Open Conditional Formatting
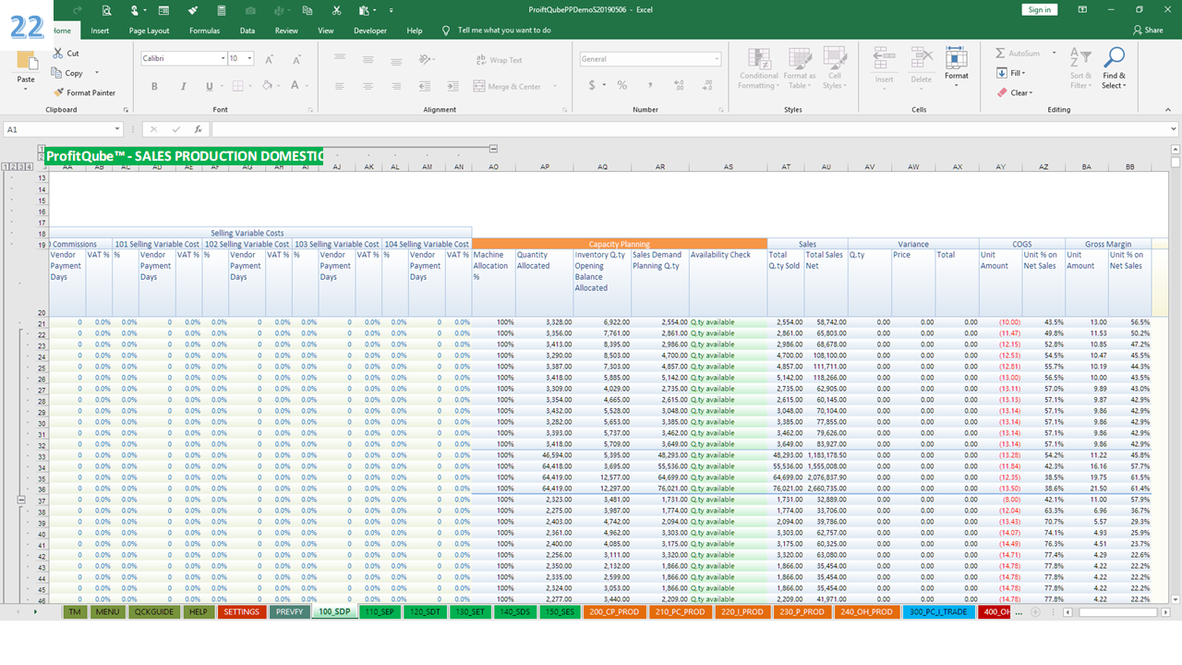 tap(759, 69)
